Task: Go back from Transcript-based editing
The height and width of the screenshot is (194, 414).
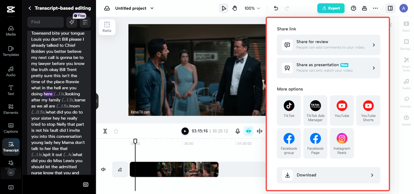Action: tap(30, 8)
